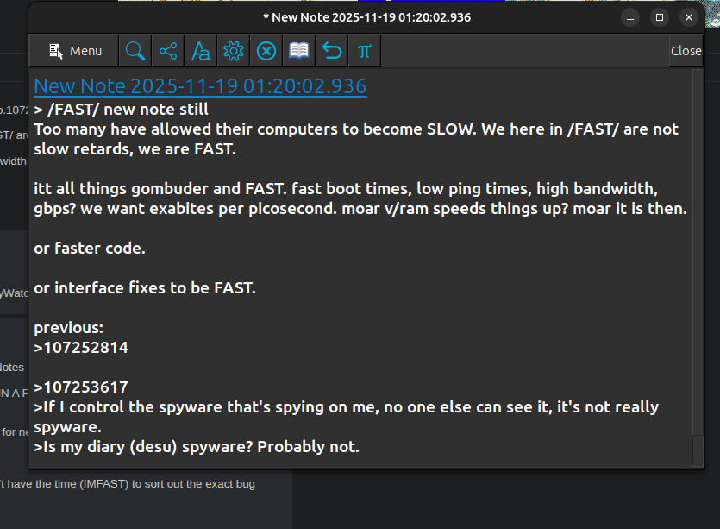The image size is (720, 529).
Task: Place cursor on the >107252814 line
Action: tap(81, 348)
